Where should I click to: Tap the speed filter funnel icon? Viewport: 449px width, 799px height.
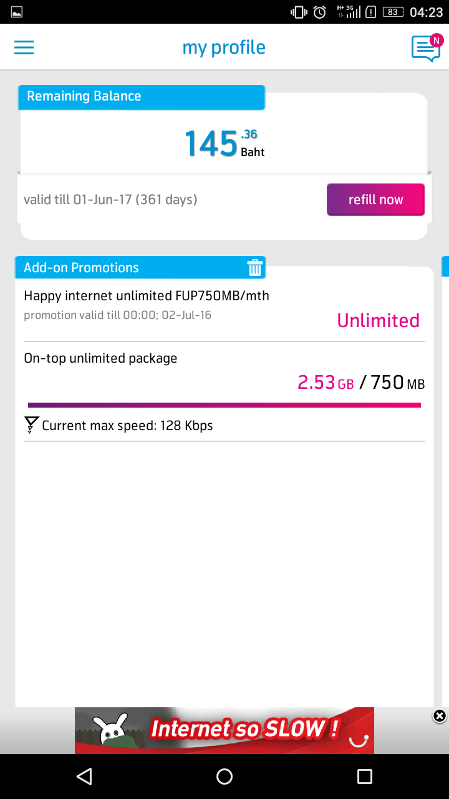point(31,426)
